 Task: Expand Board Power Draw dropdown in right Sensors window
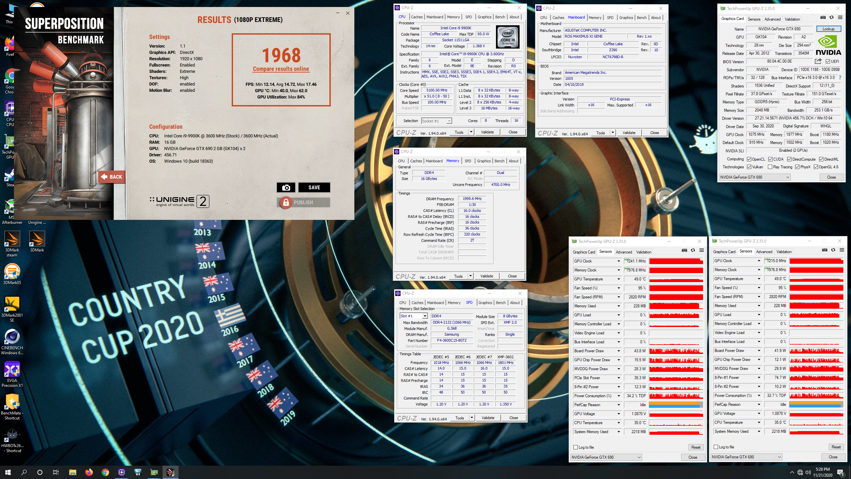759,351
